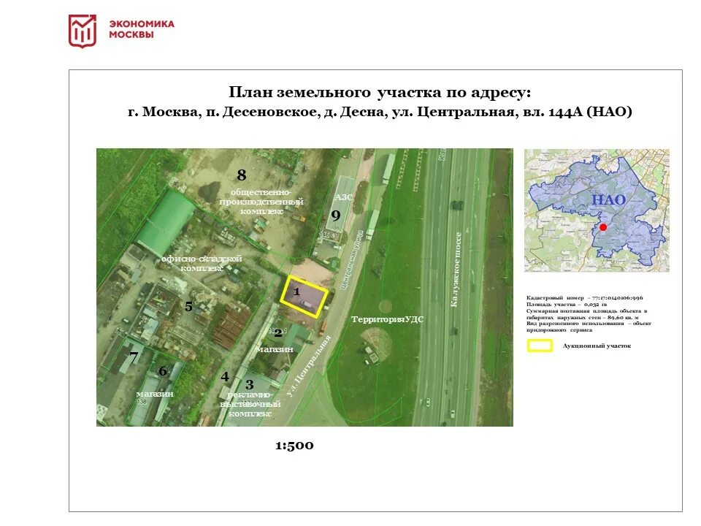Select the title 'План земельного участка по адресу:'

pyautogui.click(x=380, y=92)
